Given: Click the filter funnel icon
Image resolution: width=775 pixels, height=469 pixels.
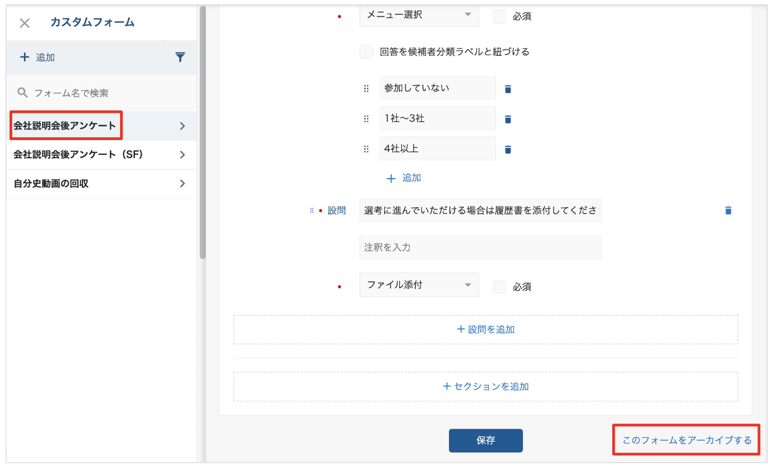Looking at the screenshot, I should [180, 57].
